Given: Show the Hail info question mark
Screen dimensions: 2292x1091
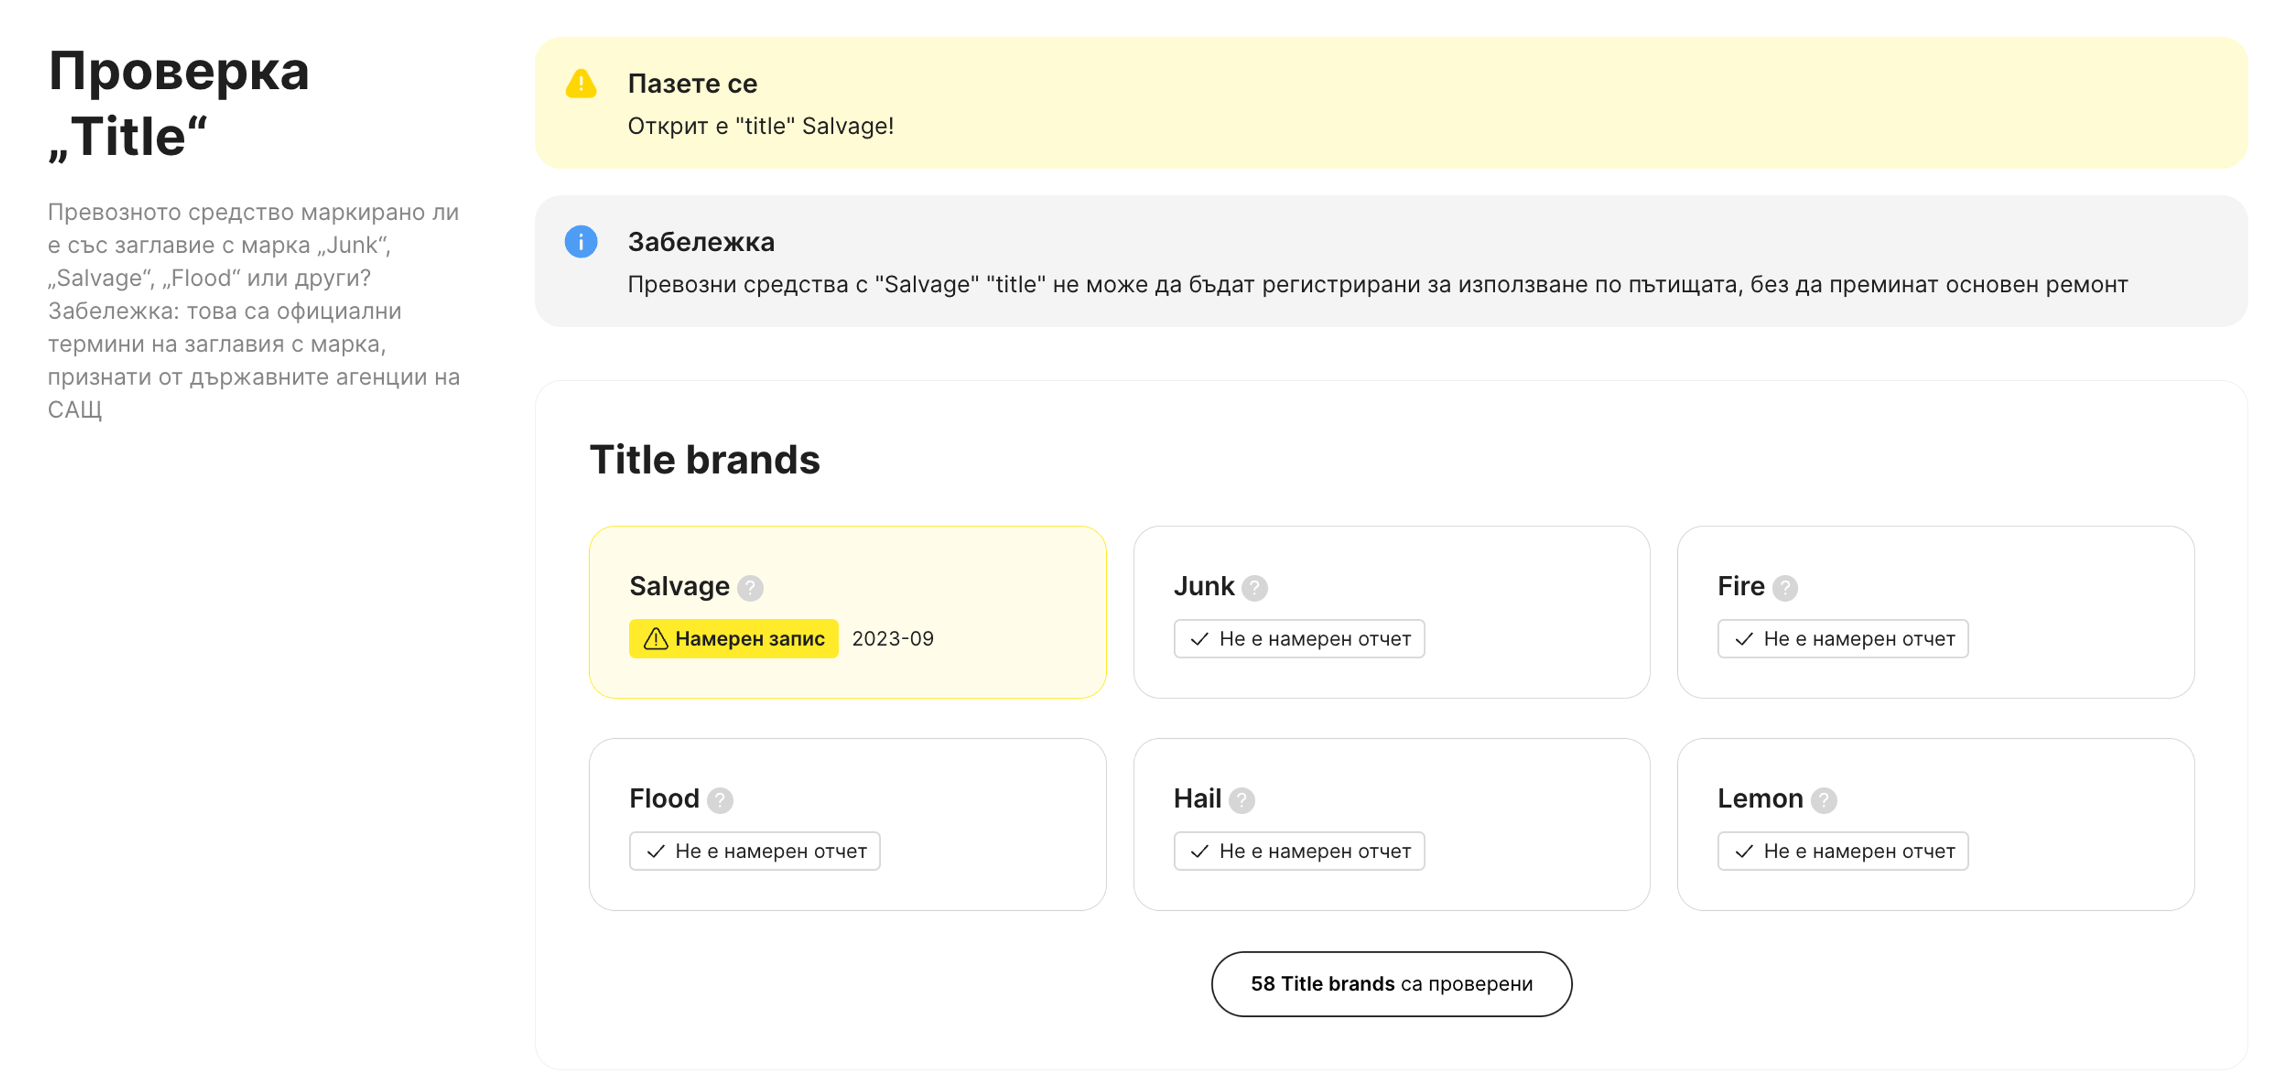Looking at the screenshot, I should (x=1241, y=800).
